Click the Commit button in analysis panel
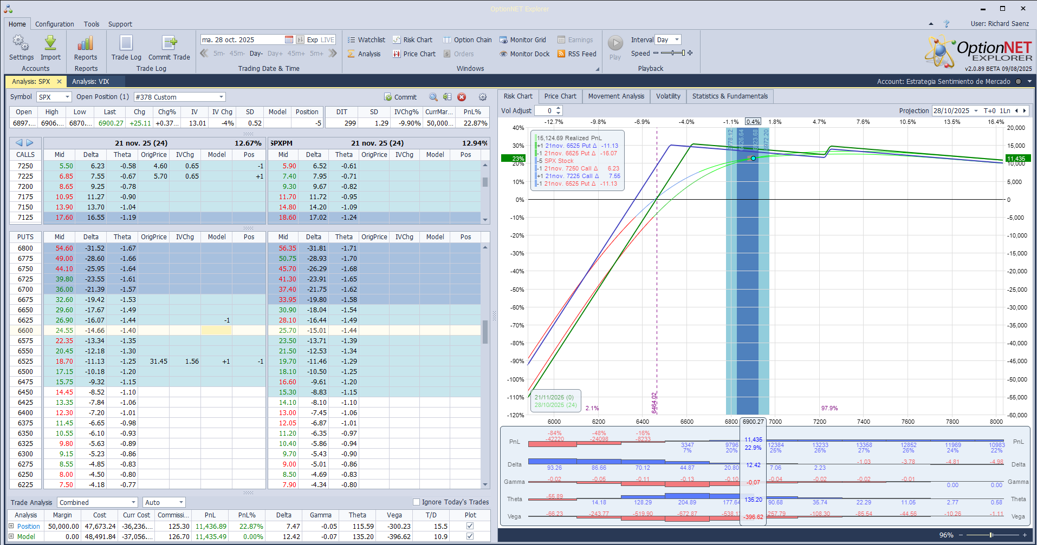This screenshot has width=1037, height=545. point(400,97)
